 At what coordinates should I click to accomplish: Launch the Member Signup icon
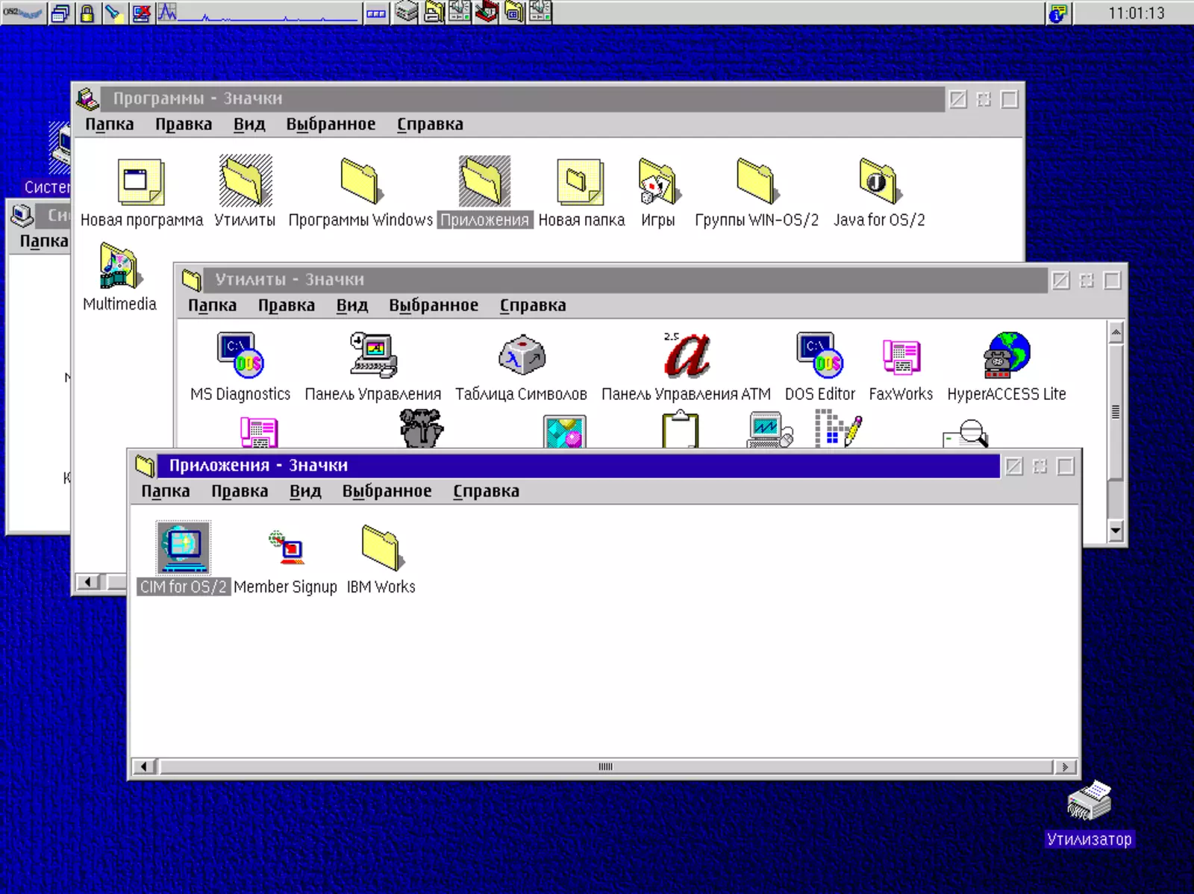tap(286, 548)
